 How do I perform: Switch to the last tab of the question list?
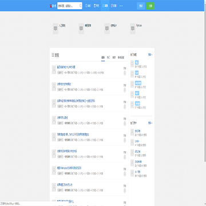tap(121, 57)
